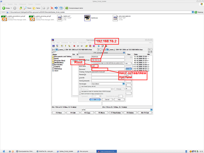The width and height of the screenshot is (204, 153).
Task: Click the right arrow (forward) icon in Total Commander toolbar
Action: (x=82, y=46)
